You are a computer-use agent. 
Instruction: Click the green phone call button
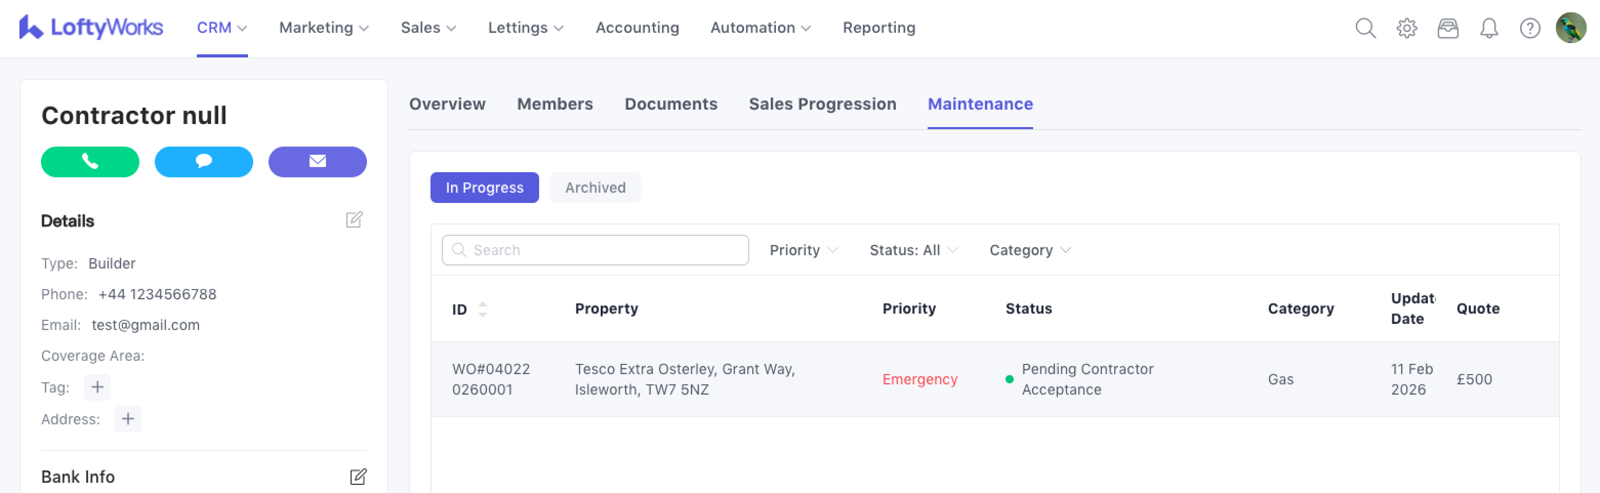90,162
